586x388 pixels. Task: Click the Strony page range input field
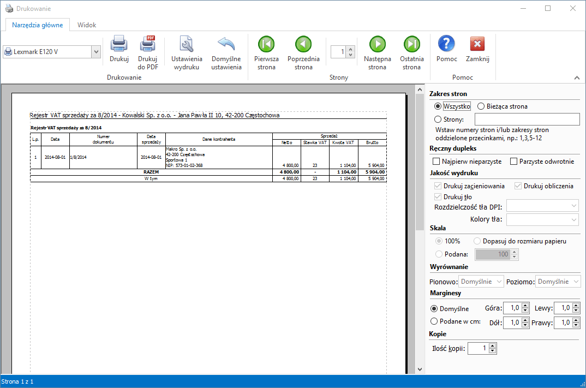[x=527, y=120]
